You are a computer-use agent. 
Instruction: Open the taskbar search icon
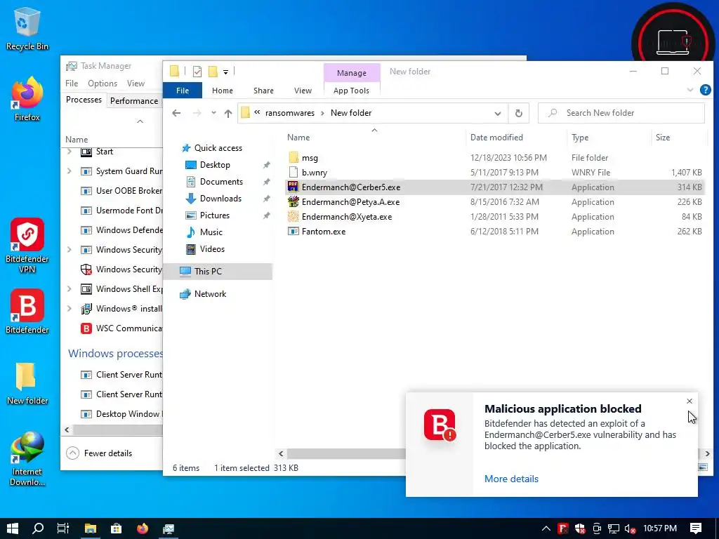(38, 528)
